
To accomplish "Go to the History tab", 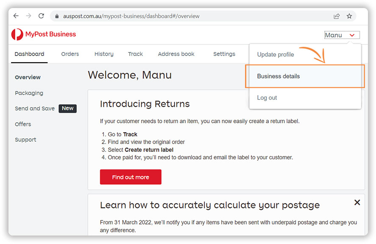I will pyautogui.click(x=104, y=54).
